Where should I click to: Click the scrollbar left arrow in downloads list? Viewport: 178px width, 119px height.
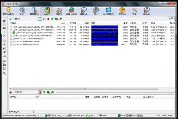coord(11,88)
